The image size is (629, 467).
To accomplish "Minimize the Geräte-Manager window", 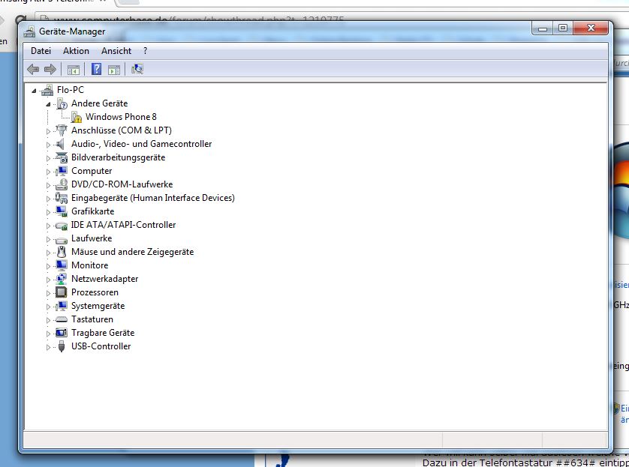I will [x=543, y=28].
